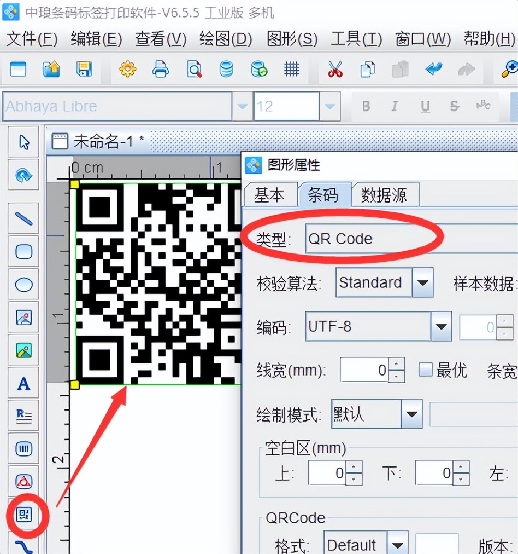Select the rotate tool icon
The width and height of the screenshot is (518, 554).
click(x=23, y=175)
